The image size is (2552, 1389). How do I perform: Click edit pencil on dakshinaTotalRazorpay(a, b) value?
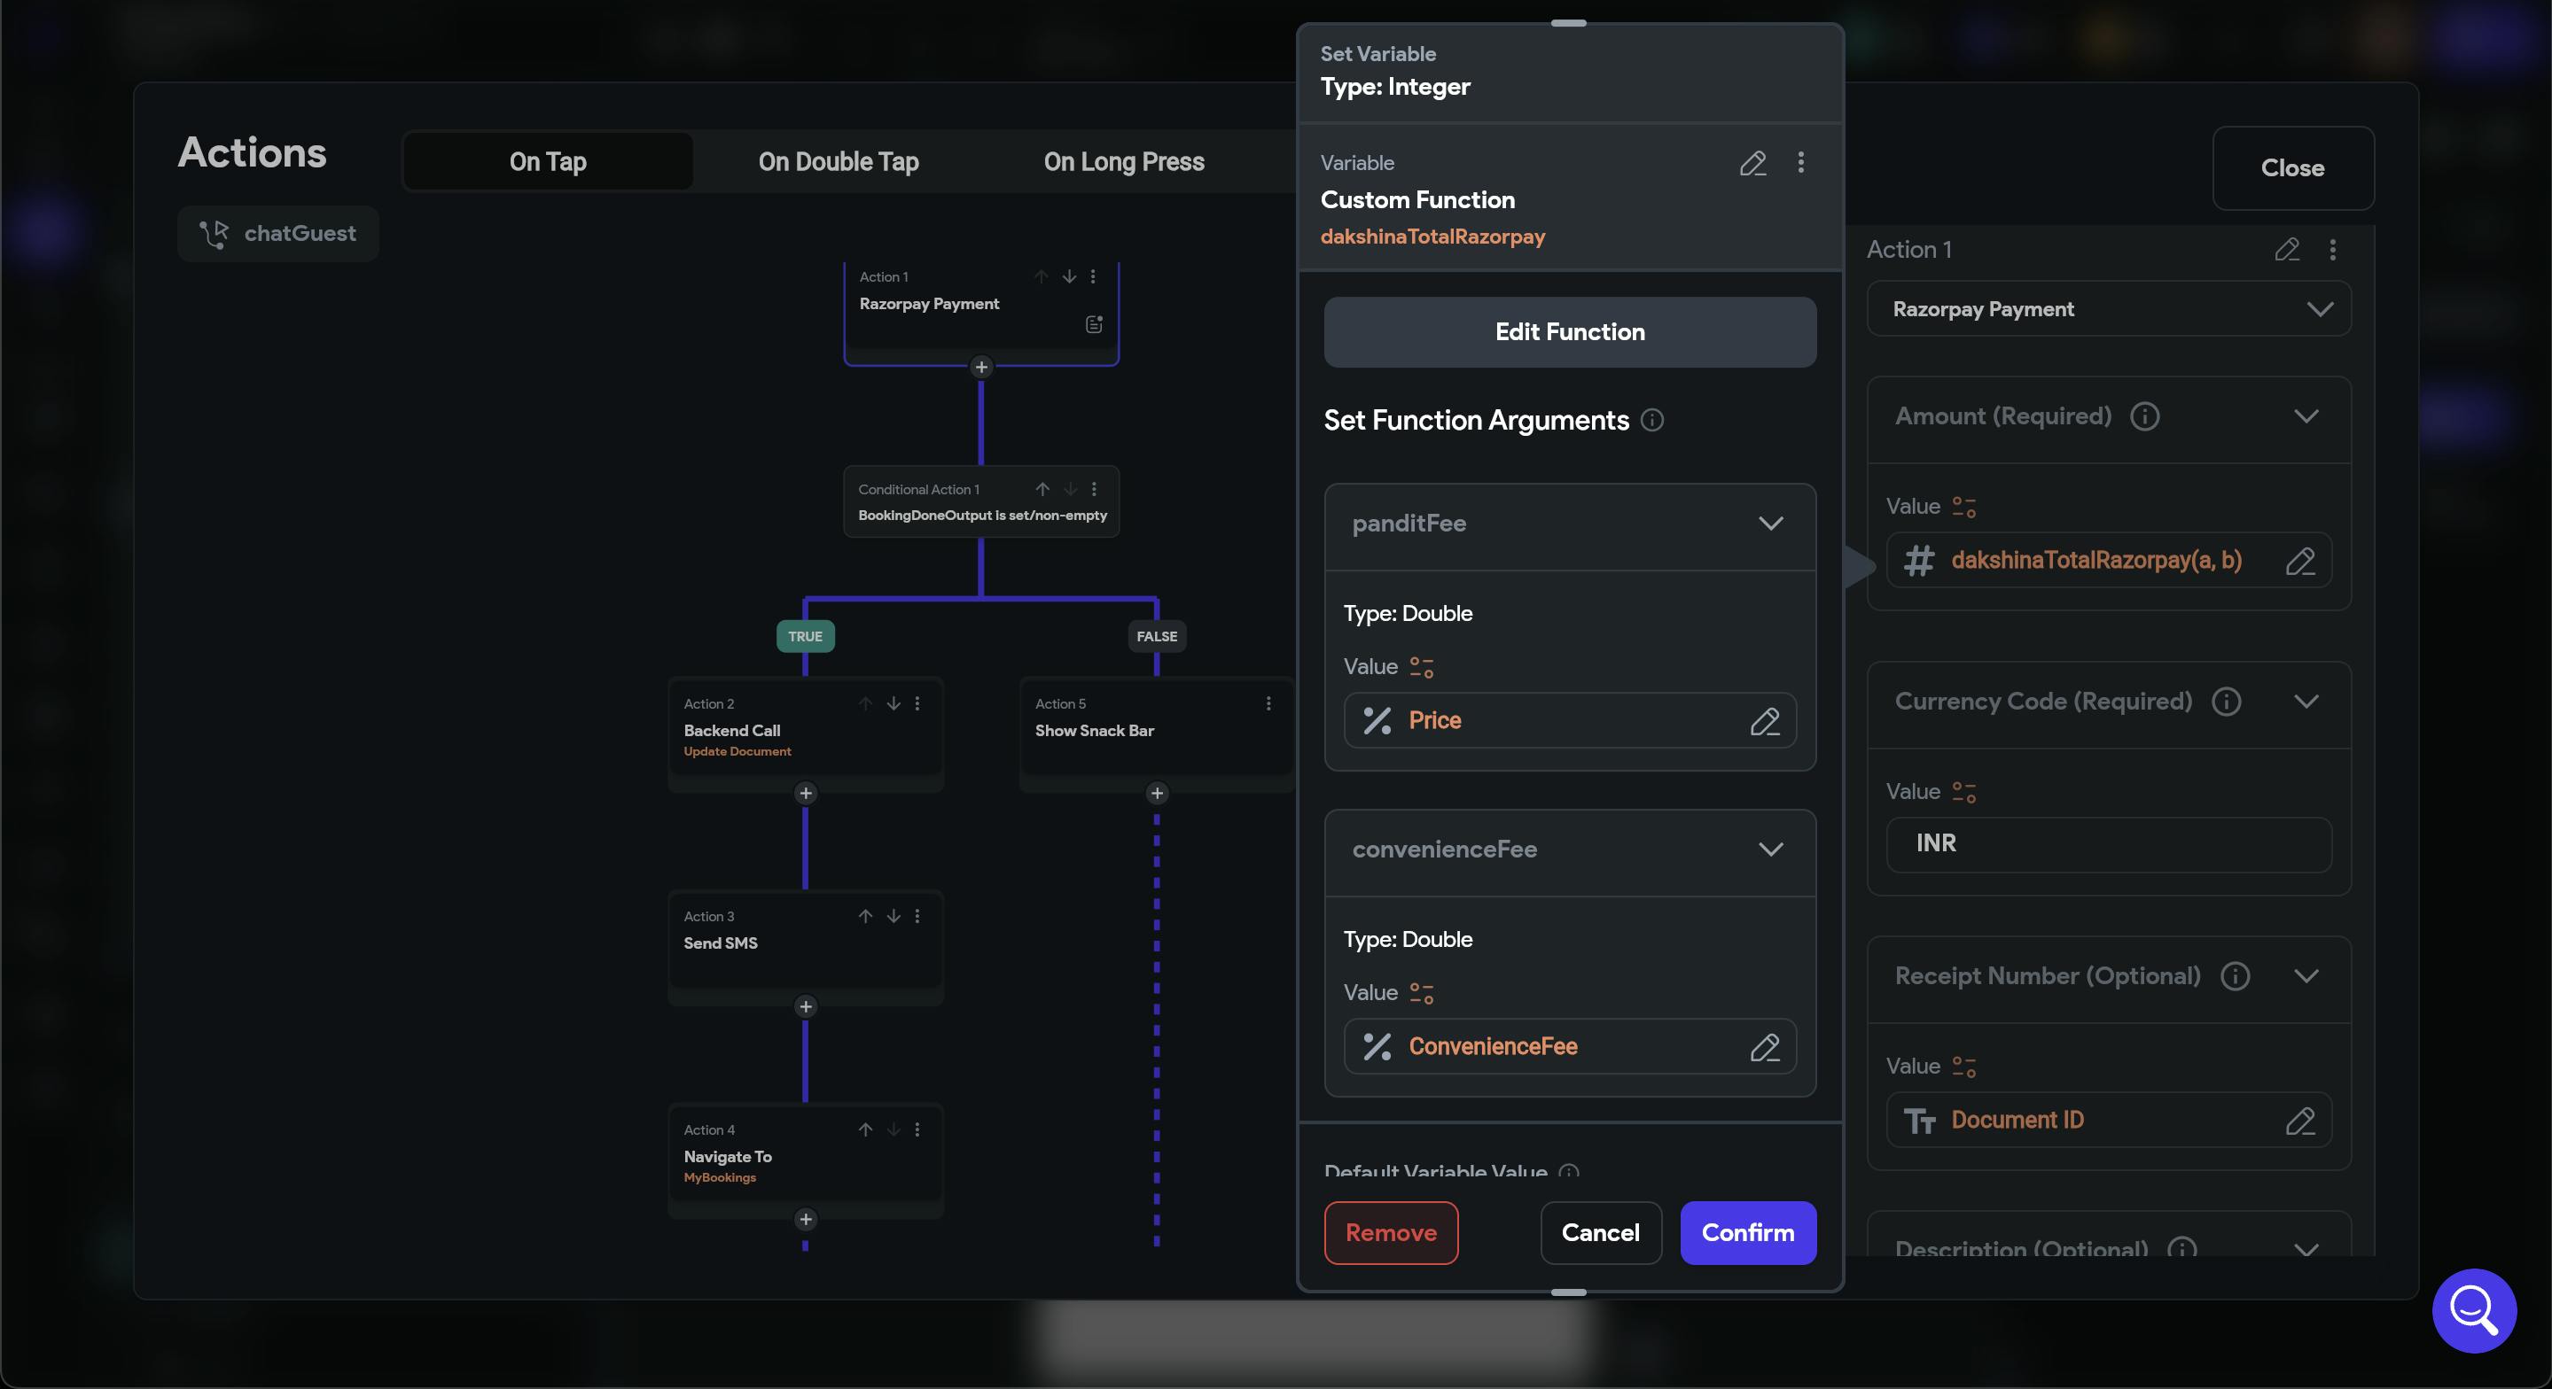(x=2299, y=562)
